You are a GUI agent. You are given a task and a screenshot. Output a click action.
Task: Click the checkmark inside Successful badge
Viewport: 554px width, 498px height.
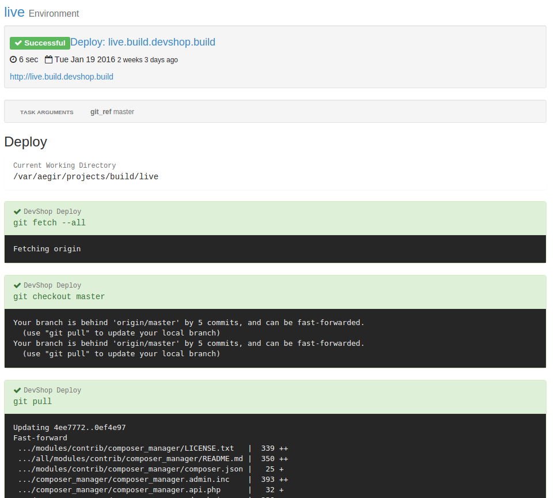click(x=18, y=43)
